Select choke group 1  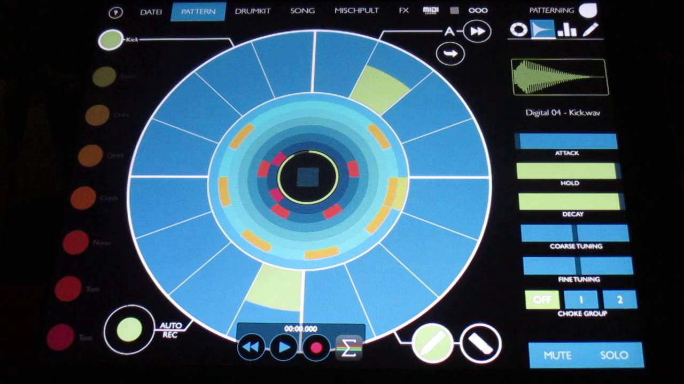click(x=581, y=300)
